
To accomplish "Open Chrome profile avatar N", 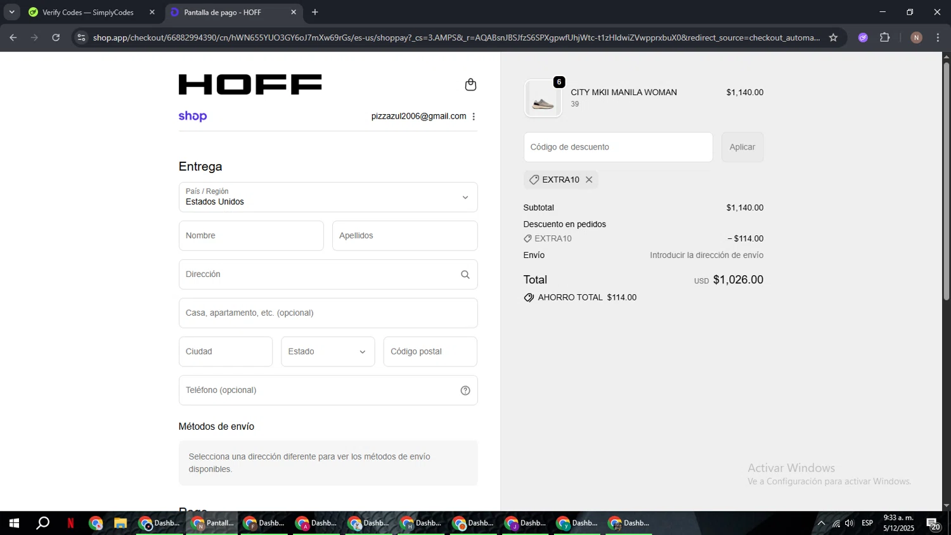I will point(916,37).
